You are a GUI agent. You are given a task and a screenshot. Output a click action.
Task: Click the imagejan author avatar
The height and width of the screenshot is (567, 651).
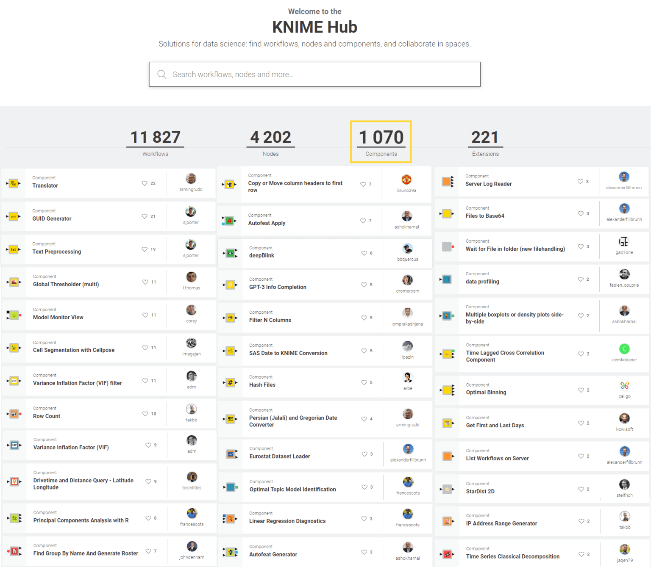(192, 343)
